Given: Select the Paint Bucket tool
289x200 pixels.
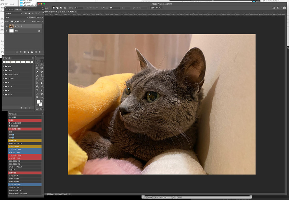Looking at the screenshot, I should [37, 83].
